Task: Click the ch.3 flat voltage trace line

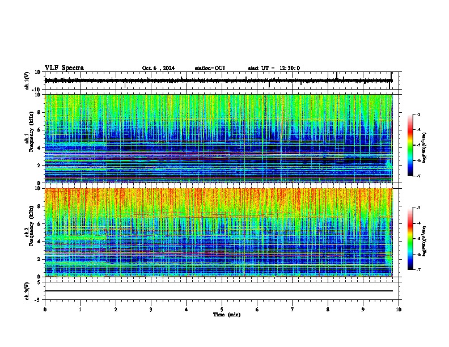Action: click(219, 291)
